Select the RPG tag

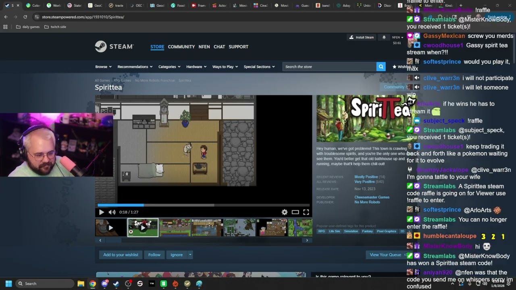click(x=321, y=232)
